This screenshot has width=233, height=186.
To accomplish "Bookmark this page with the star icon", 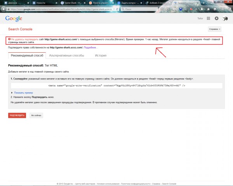I will (x=162, y=9).
